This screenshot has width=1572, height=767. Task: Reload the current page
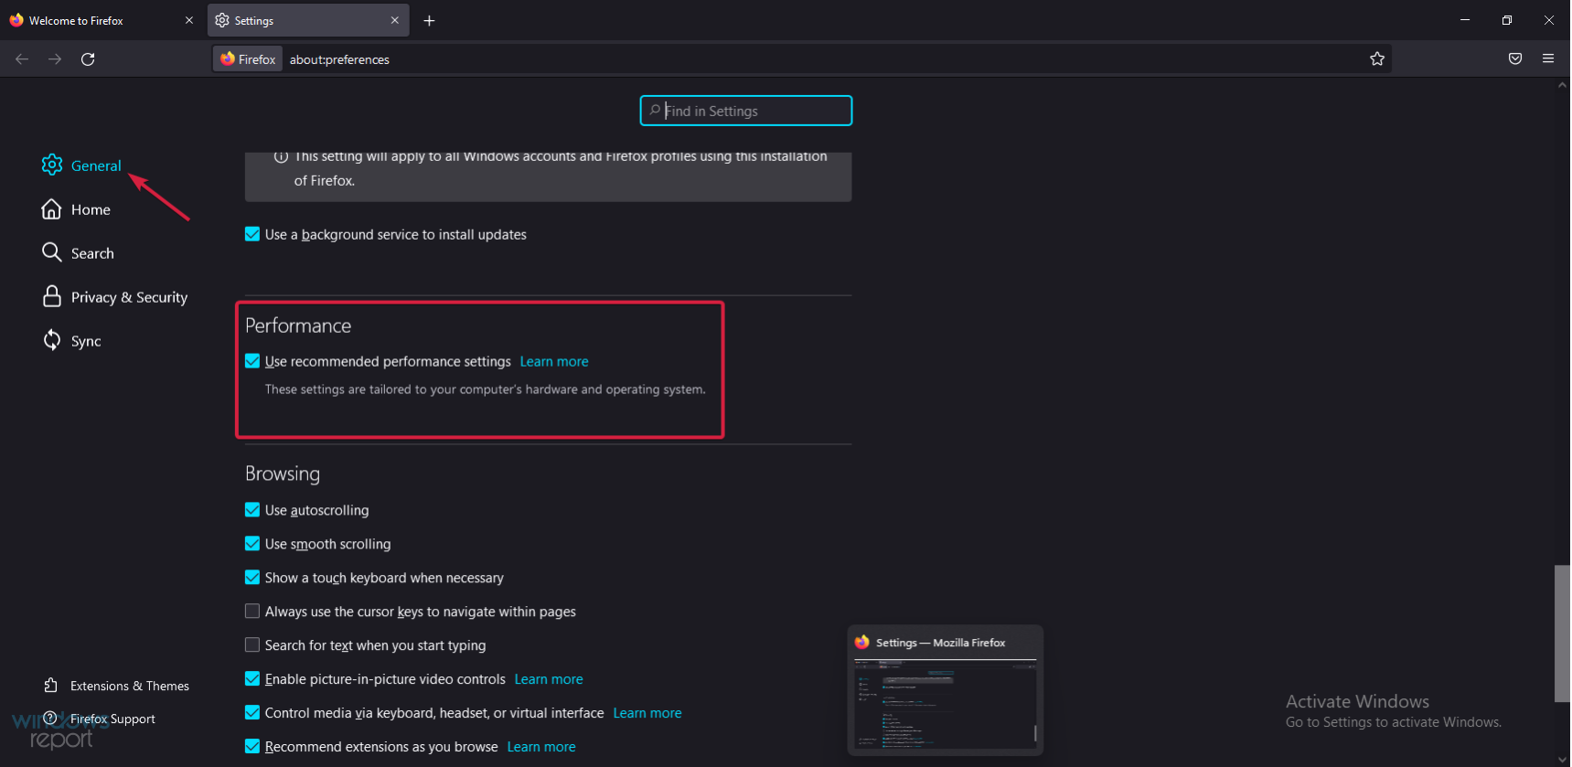88,59
